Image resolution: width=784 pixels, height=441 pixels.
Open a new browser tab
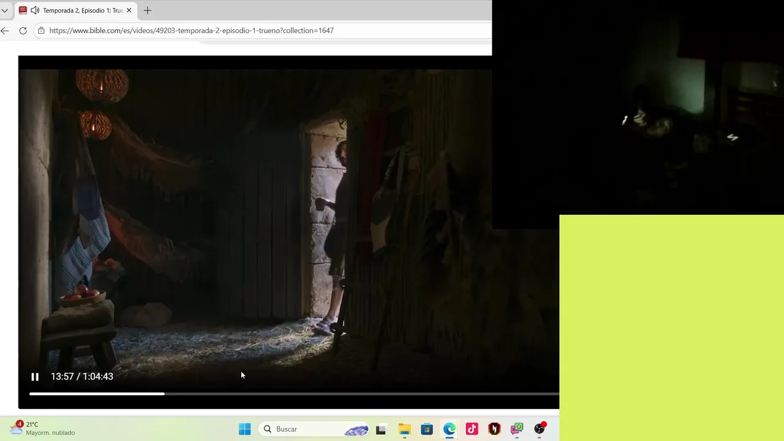click(x=148, y=10)
